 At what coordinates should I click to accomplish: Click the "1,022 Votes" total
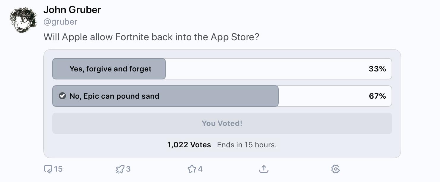(189, 145)
